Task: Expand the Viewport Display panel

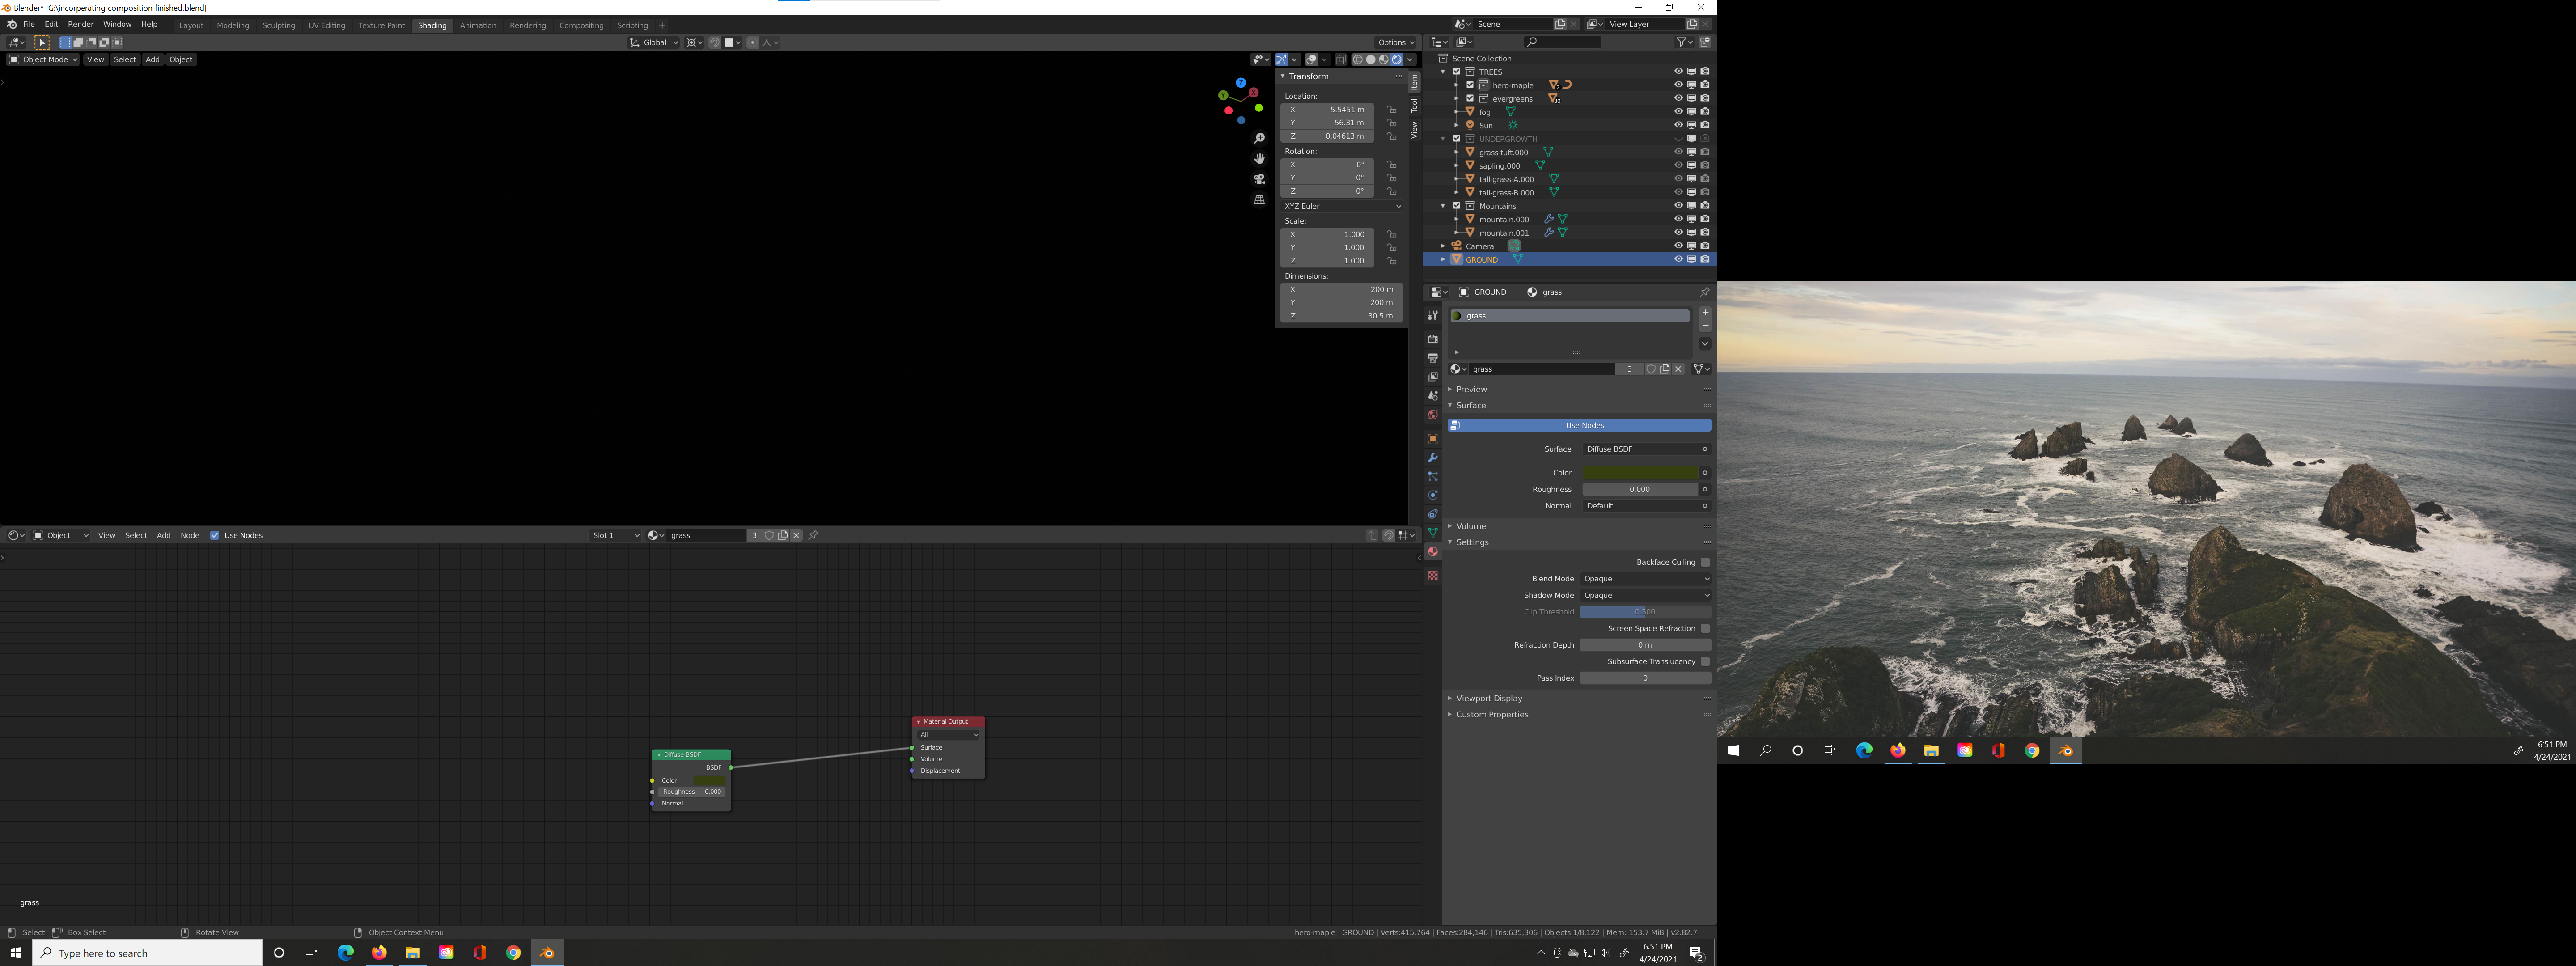Action: tap(1489, 698)
